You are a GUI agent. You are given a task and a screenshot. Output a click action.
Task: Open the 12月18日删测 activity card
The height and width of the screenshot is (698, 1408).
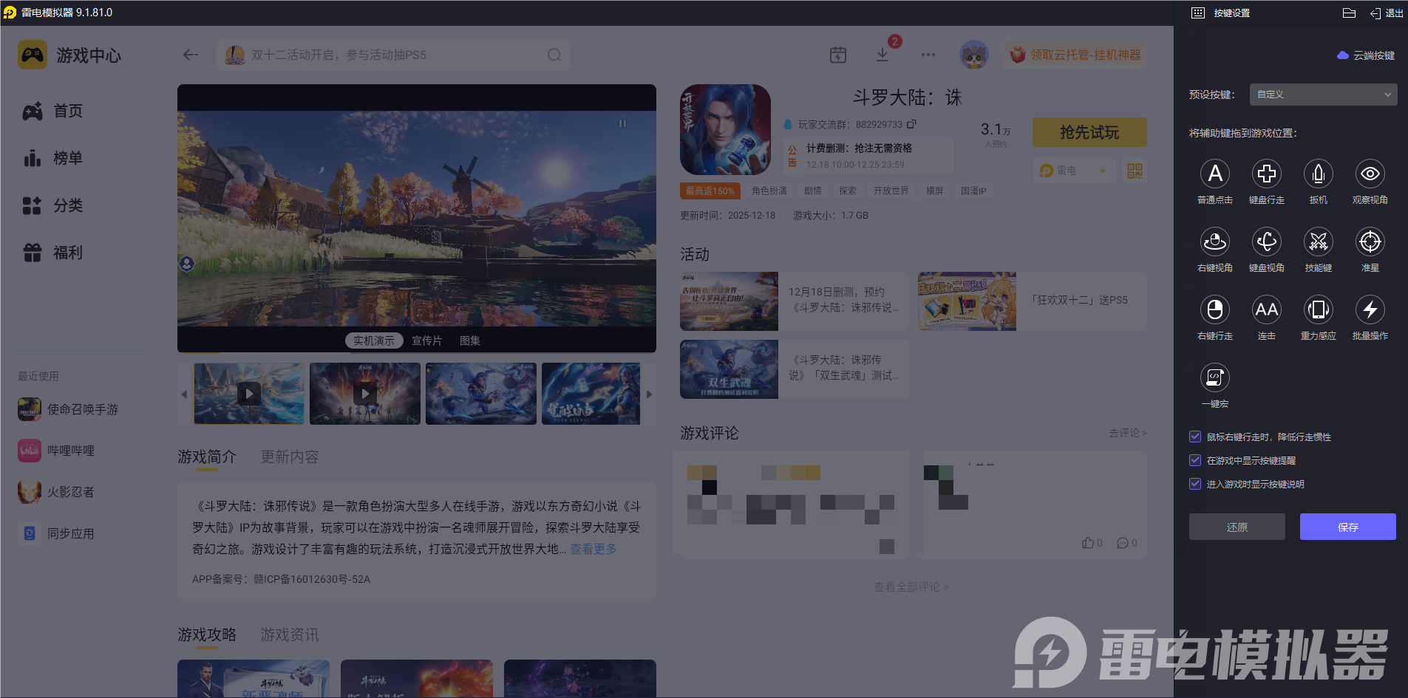click(x=795, y=301)
